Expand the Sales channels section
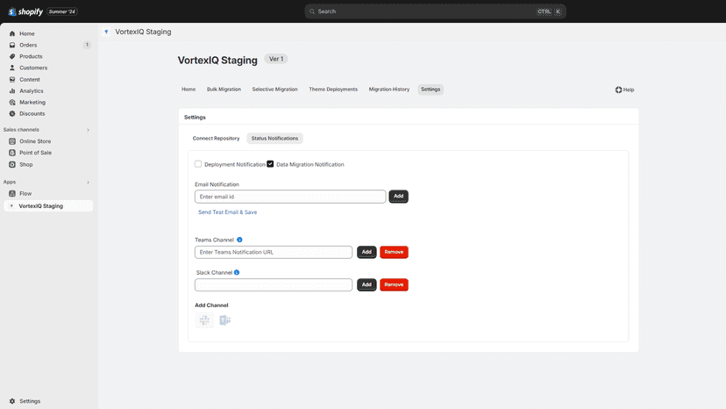 point(88,130)
